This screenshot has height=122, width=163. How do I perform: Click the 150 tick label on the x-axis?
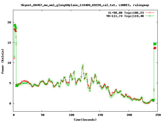coord(100,115)
